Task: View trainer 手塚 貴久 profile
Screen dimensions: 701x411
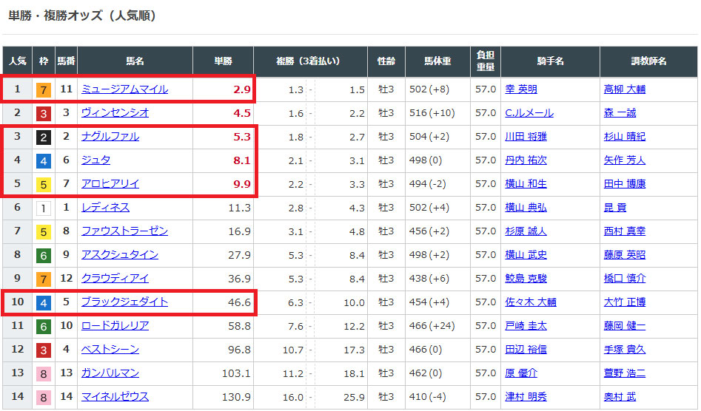Action: click(624, 350)
